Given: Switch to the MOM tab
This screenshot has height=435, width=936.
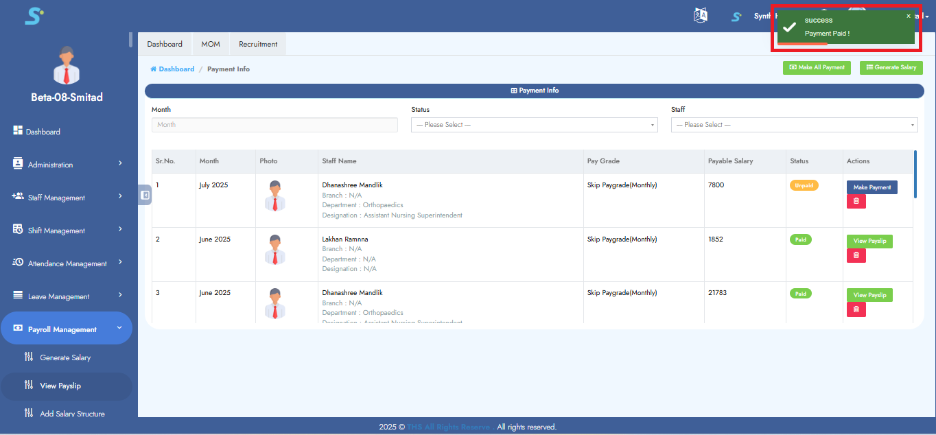Looking at the screenshot, I should pyautogui.click(x=211, y=44).
